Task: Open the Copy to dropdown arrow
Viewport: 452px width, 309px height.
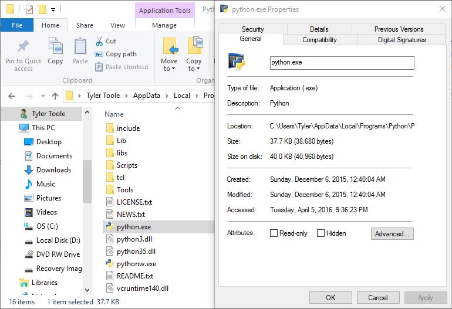Action: pos(198,69)
